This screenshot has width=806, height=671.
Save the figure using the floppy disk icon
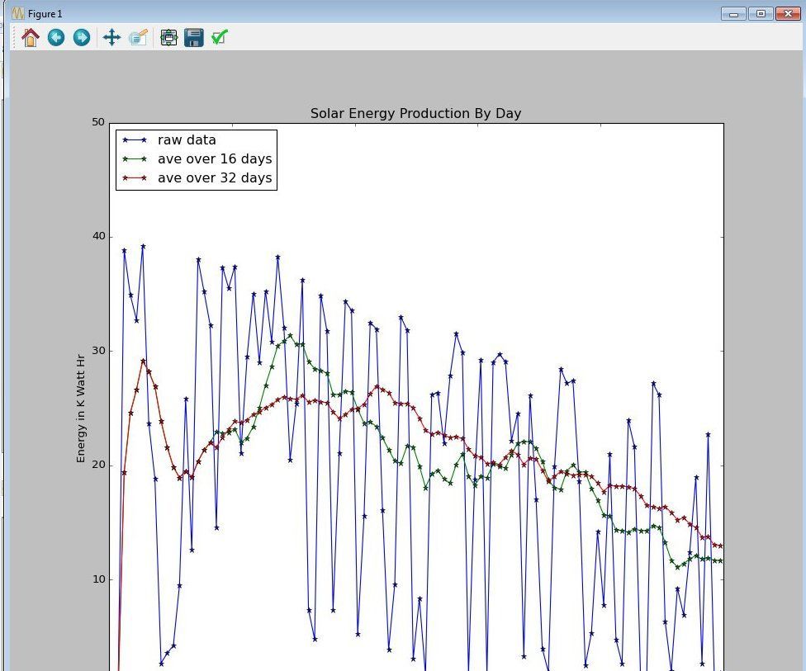tap(193, 37)
